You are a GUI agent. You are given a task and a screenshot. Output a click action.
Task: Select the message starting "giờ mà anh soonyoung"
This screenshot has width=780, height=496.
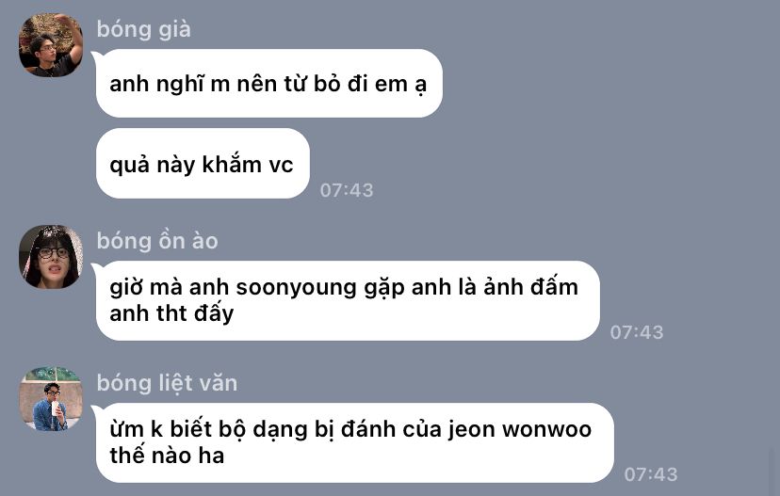(x=348, y=300)
